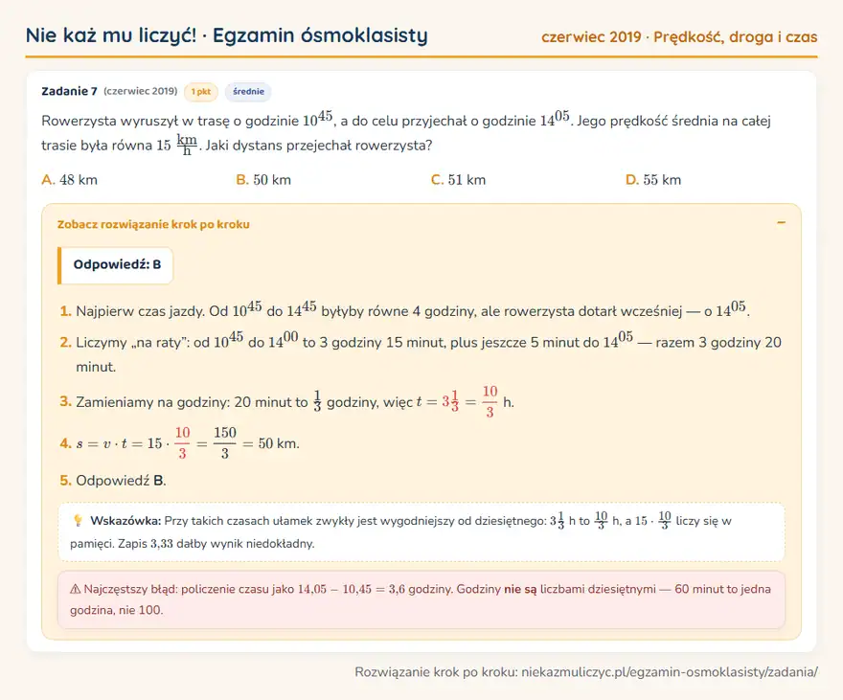The width and height of the screenshot is (843, 700).
Task: Click the lightbulb icon beside Wskazówka
Action: 78,520
